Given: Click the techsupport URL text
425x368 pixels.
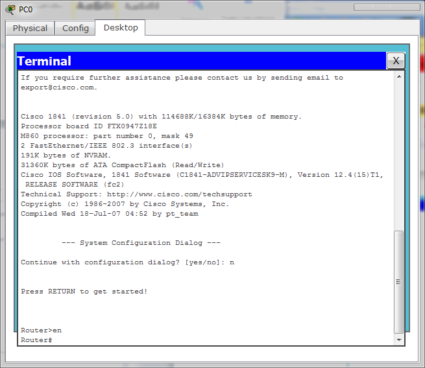Looking at the screenshot, I should [x=180, y=194].
